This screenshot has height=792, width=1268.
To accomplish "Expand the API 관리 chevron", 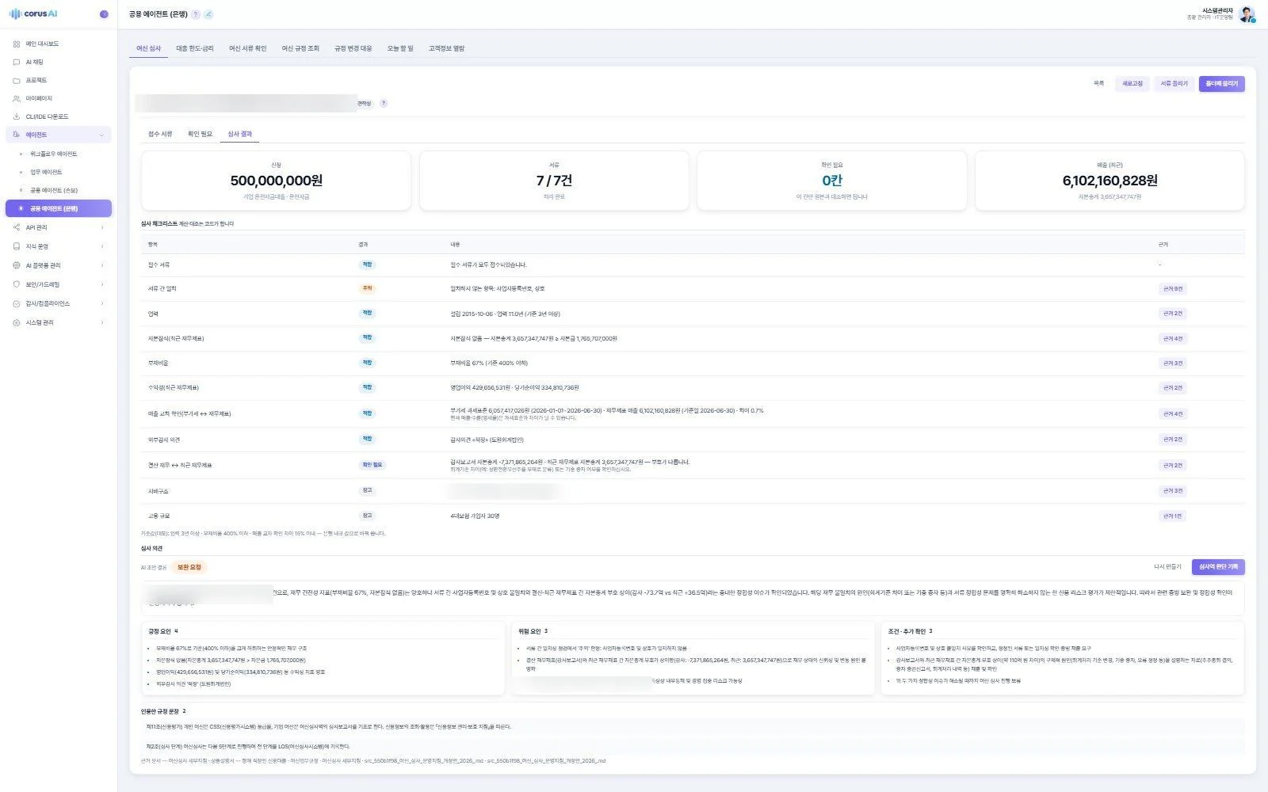I will point(102,227).
